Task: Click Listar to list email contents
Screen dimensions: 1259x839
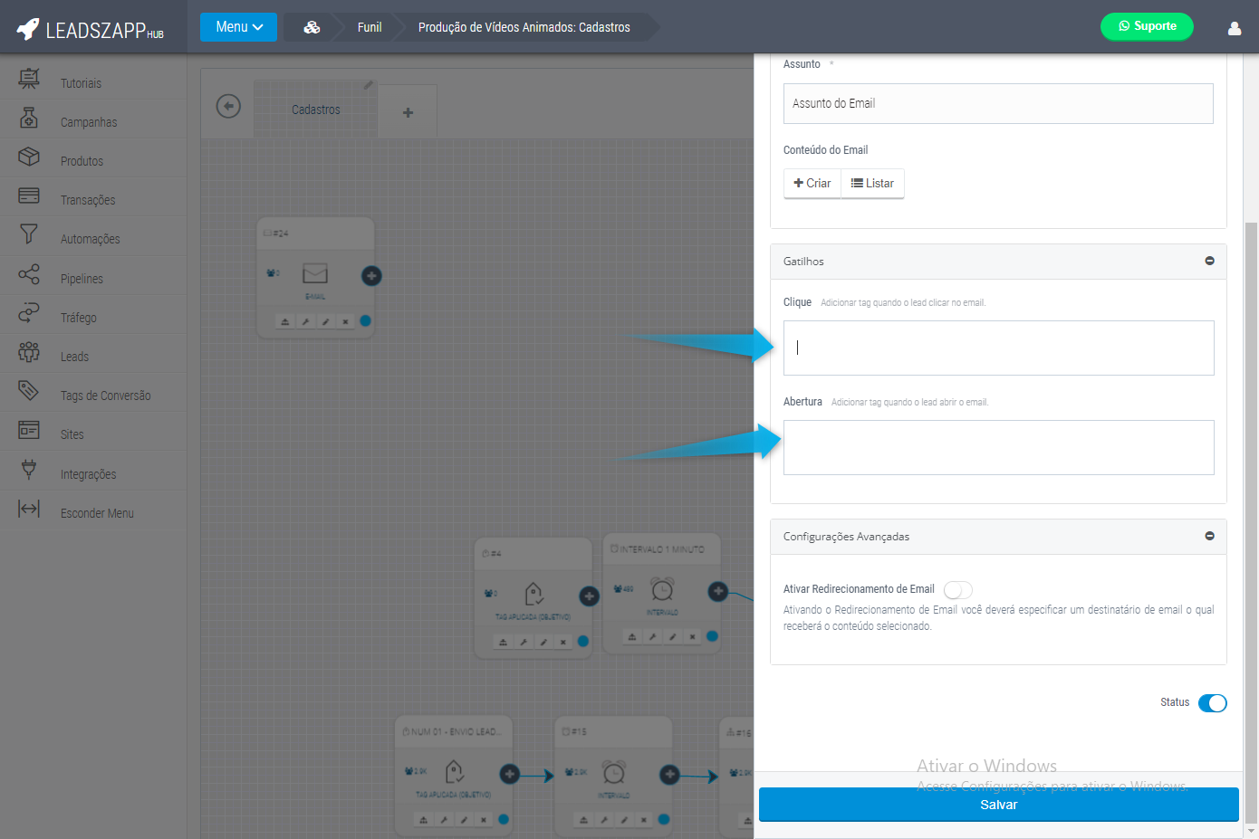Action: pos(872,183)
